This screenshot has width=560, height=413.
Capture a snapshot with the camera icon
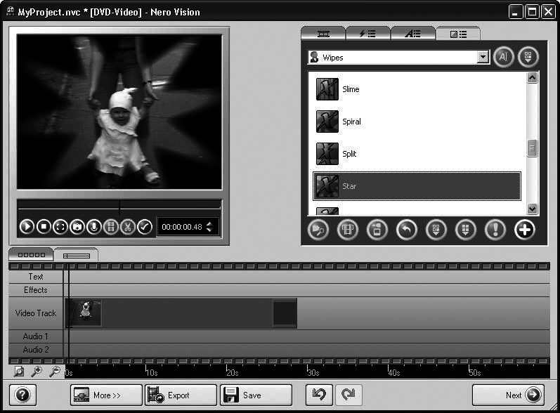pyautogui.click(x=77, y=227)
